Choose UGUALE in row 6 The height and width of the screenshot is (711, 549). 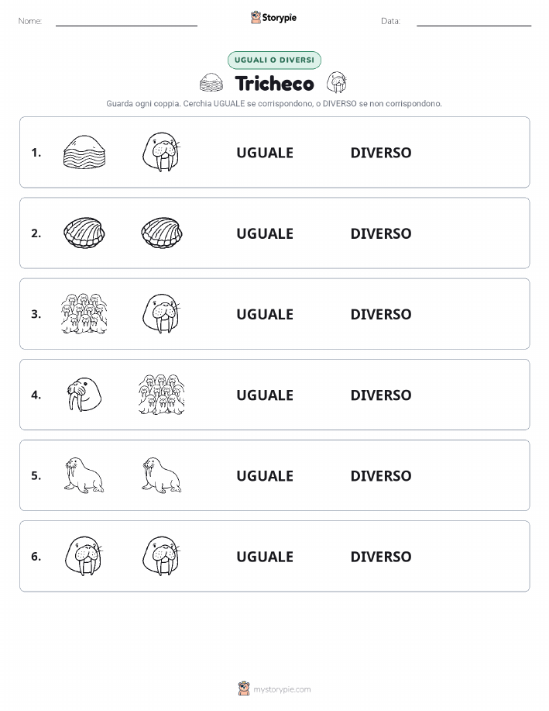[x=265, y=557]
